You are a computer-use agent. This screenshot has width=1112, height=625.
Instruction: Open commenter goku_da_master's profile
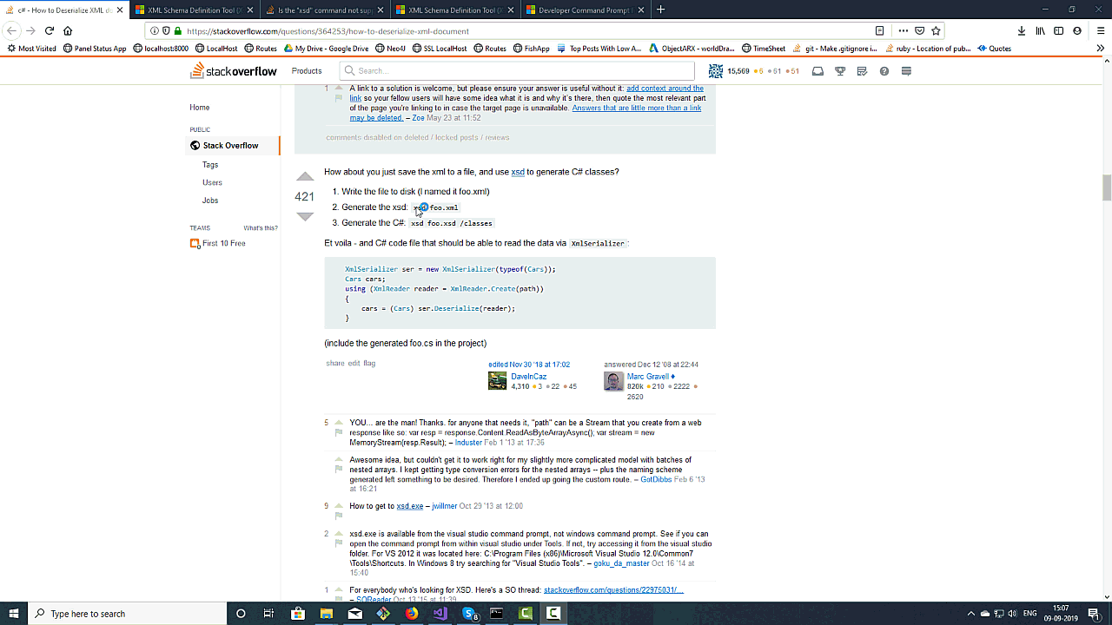point(621,563)
